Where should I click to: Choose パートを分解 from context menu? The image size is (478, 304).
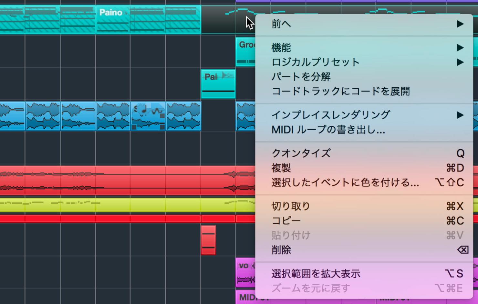click(364, 77)
